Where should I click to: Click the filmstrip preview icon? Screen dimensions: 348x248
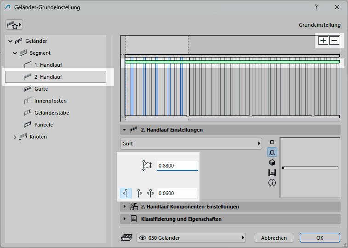[272, 173]
